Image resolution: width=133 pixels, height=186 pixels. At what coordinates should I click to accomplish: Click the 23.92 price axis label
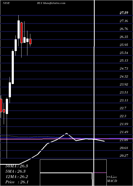point(124,84)
